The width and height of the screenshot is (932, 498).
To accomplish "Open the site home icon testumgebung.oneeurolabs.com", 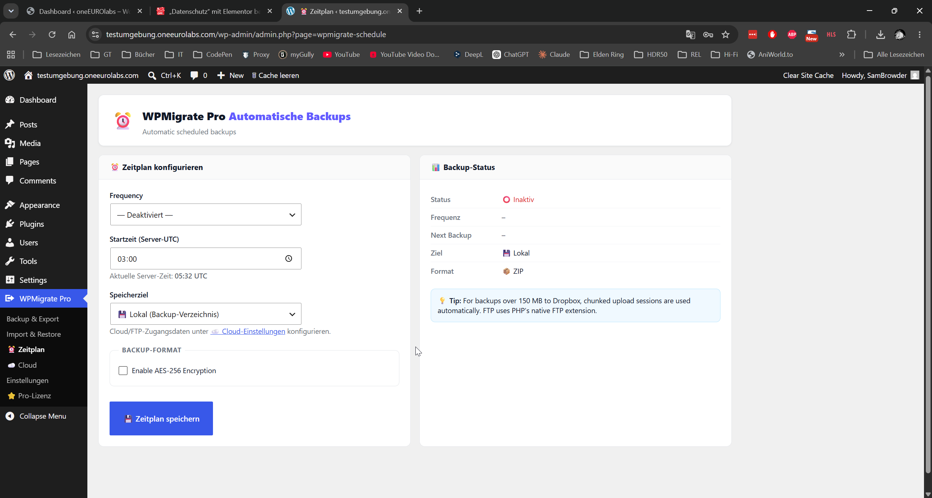I will [81, 75].
